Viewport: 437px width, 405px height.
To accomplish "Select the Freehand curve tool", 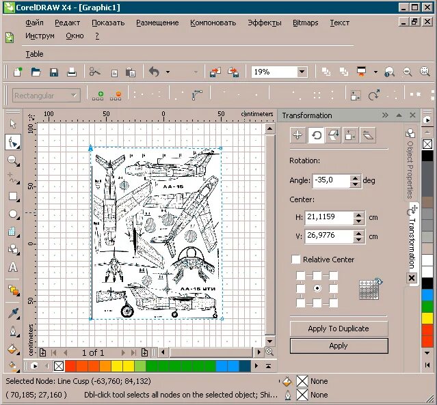I will [13, 178].
